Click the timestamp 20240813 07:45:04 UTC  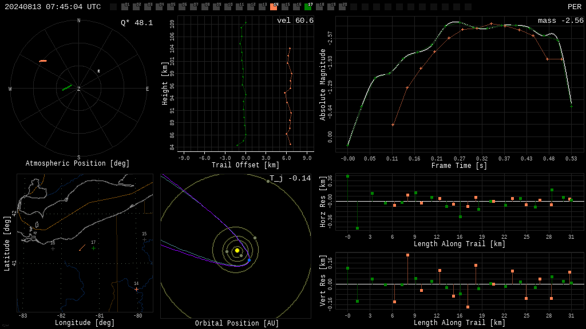[x=53, y=7]
